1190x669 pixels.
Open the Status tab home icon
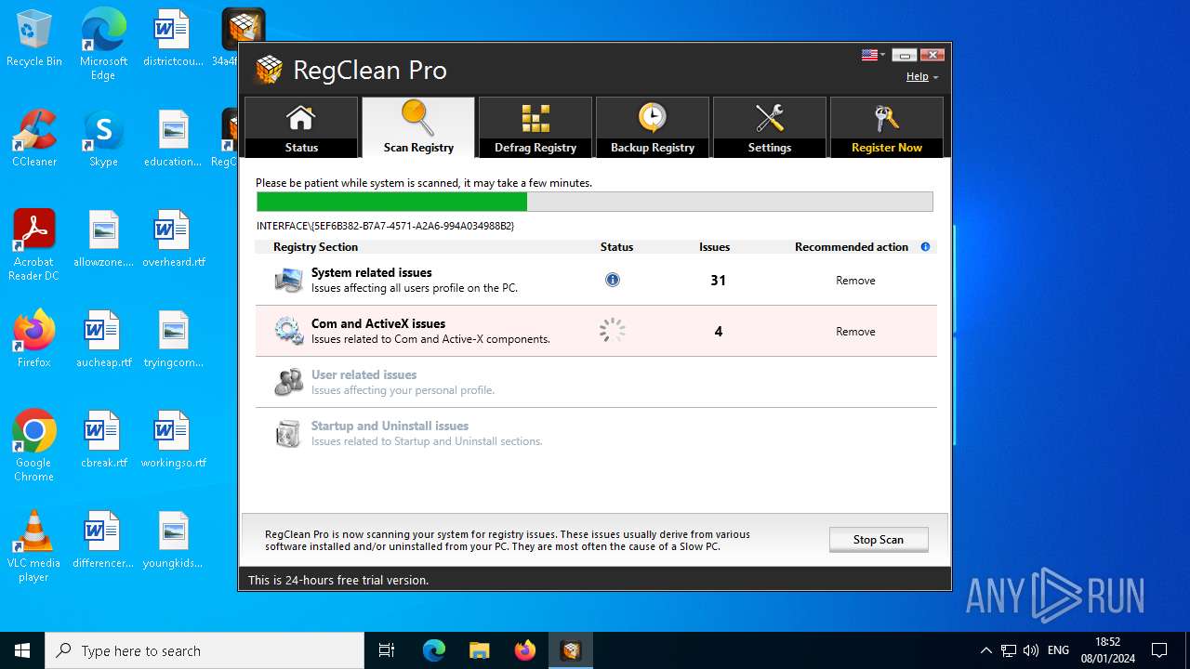click(300, 118)
